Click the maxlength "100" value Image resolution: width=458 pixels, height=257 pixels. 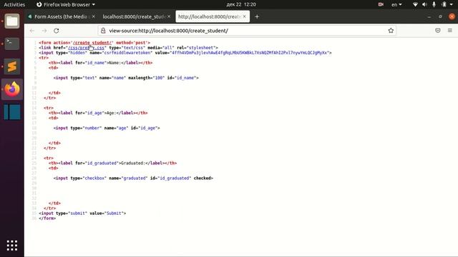[159, 78]
